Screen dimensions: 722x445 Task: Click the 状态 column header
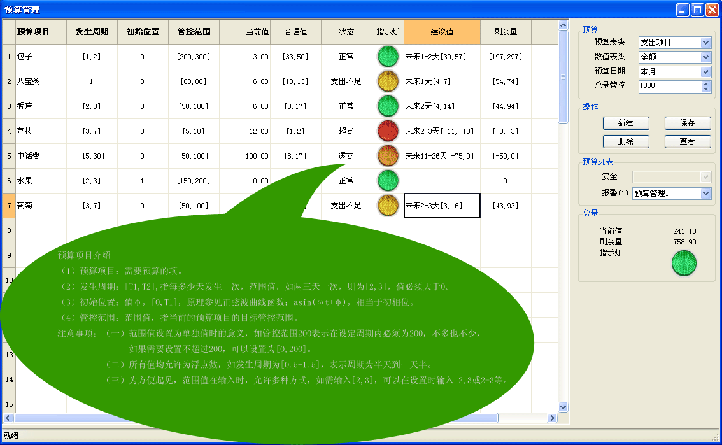pyautogui.click(x=347, y=32)
